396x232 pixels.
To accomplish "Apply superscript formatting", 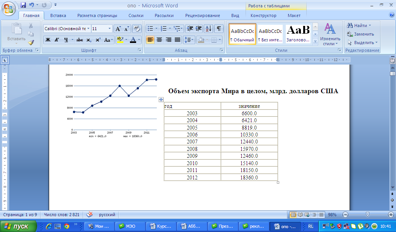I will click(98, 40).
